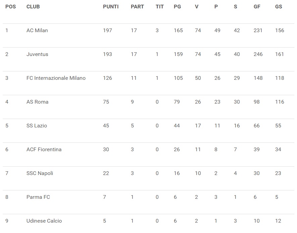Select the PG column header
This screenshot has width=297, height=233.
[177, 7]
